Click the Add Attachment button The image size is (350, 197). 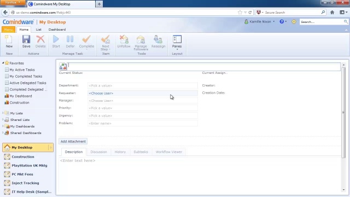tap(73, 141)
